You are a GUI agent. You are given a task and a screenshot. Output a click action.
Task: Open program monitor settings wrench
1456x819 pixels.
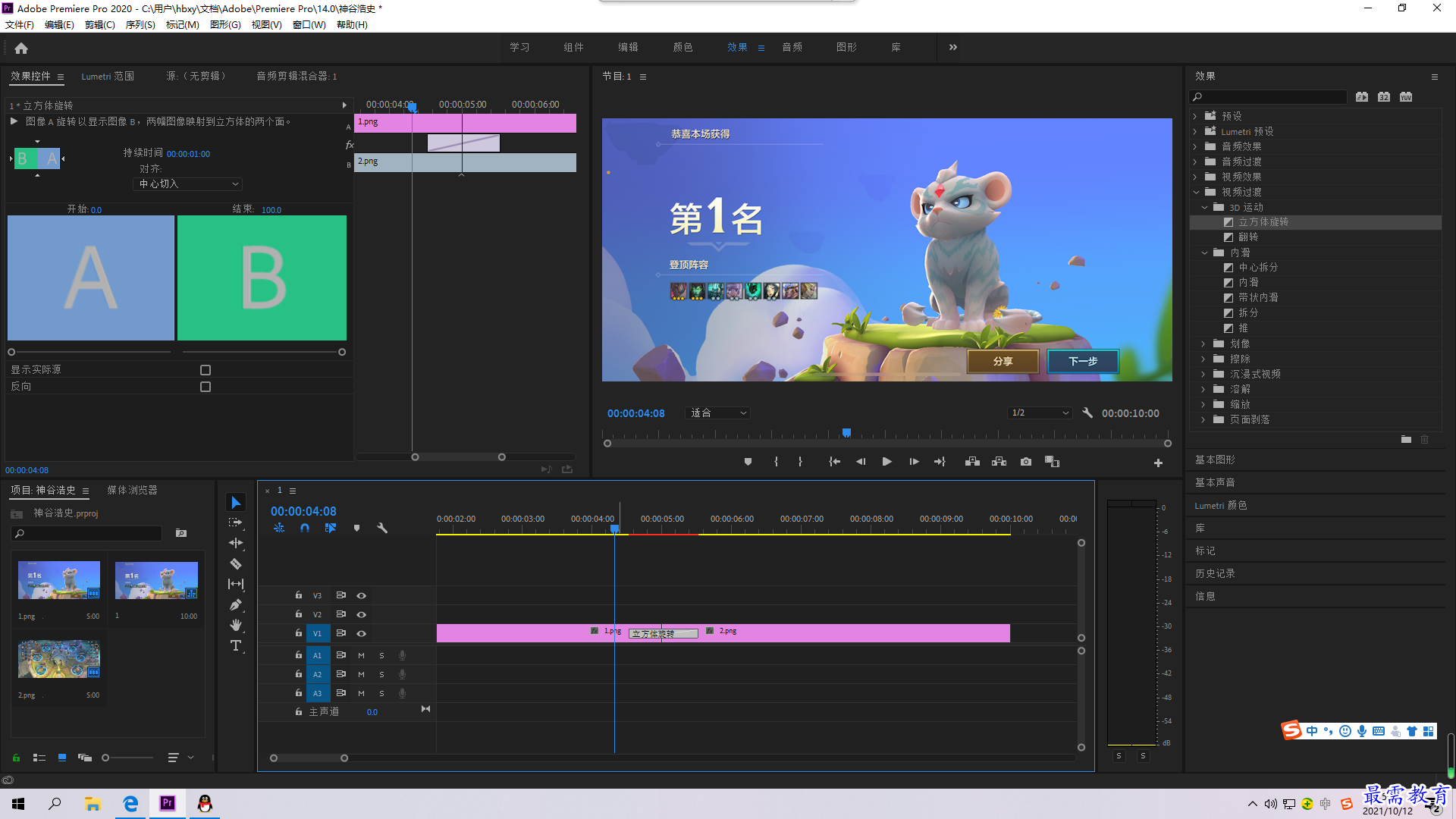click(x=1087, y=413)
